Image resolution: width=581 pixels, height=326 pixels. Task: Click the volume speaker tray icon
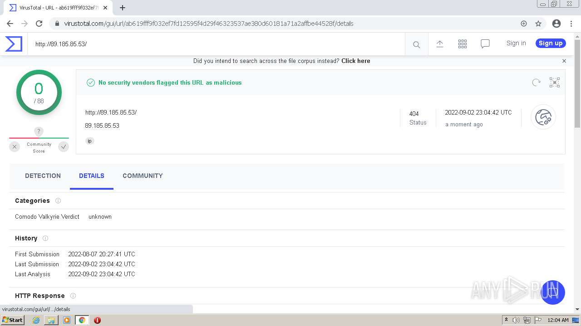(x=516, y=320)
